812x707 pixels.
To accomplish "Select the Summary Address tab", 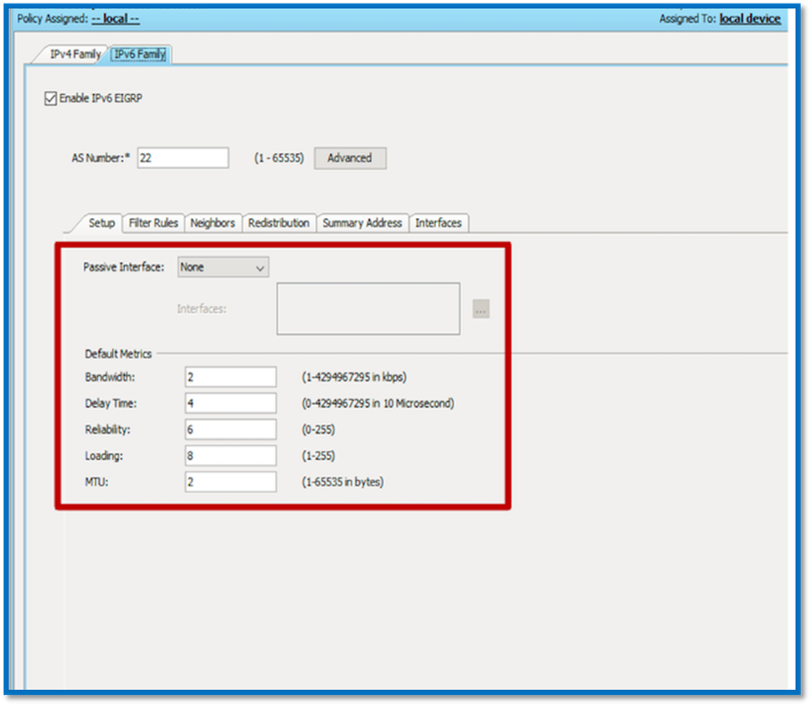I will (363, 223).
